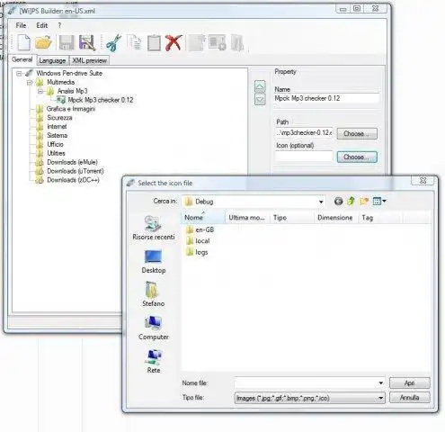Click the Annulla button

[x=409, y=398]
